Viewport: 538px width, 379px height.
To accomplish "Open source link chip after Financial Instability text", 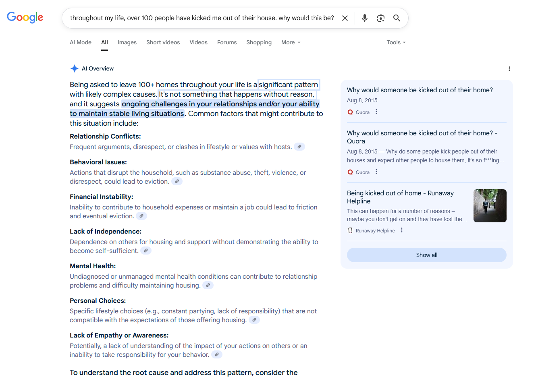I will [x=141, y=216].
